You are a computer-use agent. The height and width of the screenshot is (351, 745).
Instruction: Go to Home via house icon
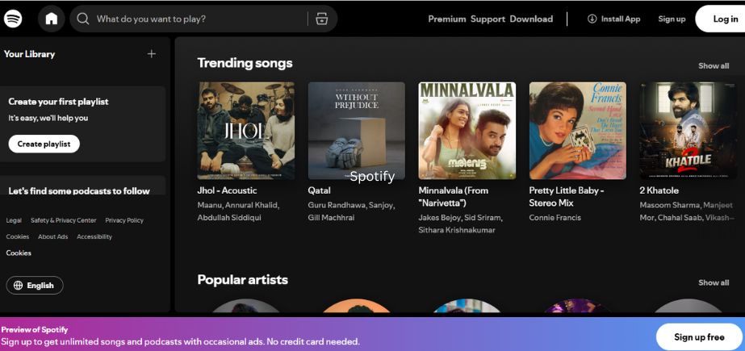pos(52,19)
